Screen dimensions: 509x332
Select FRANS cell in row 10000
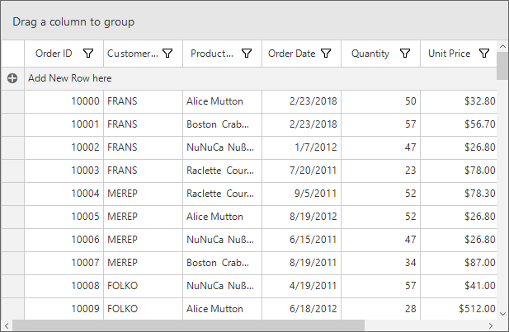[x=144, y=101]
